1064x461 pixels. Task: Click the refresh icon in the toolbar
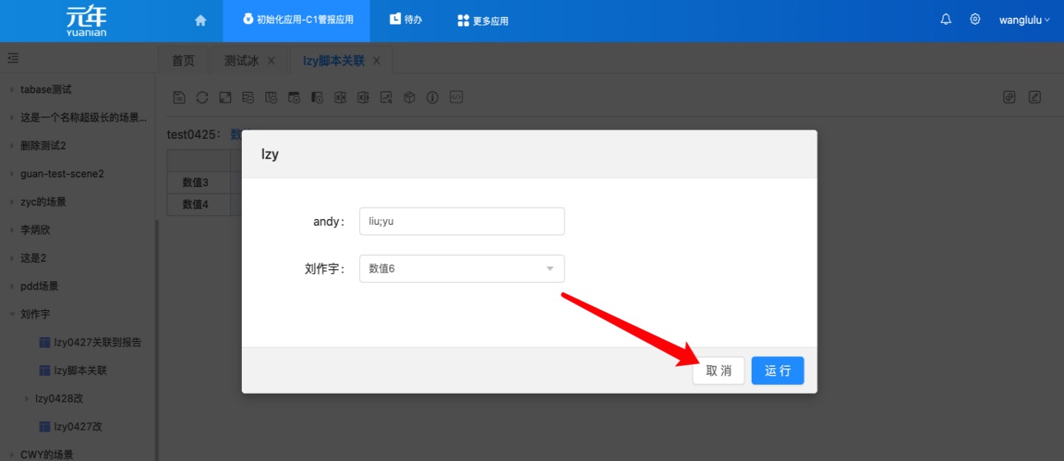coord(202,98)
